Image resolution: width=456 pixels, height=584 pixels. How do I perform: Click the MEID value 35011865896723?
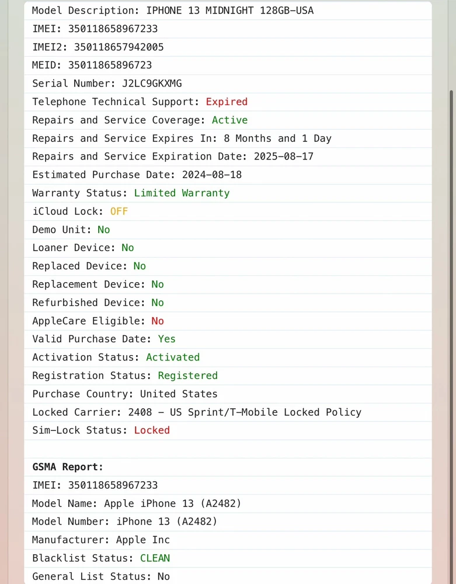(x=110, y=65)
